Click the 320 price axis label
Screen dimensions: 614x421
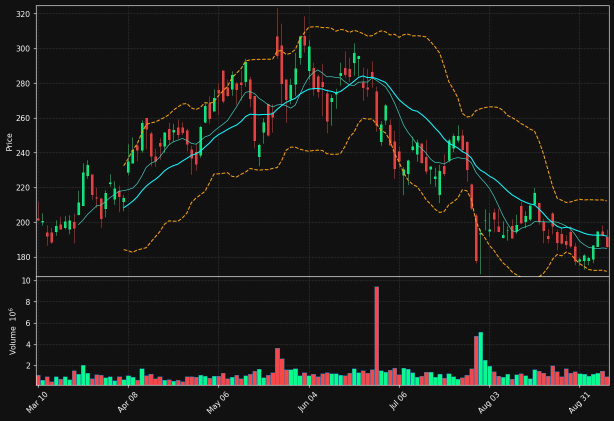coord(24,14)
